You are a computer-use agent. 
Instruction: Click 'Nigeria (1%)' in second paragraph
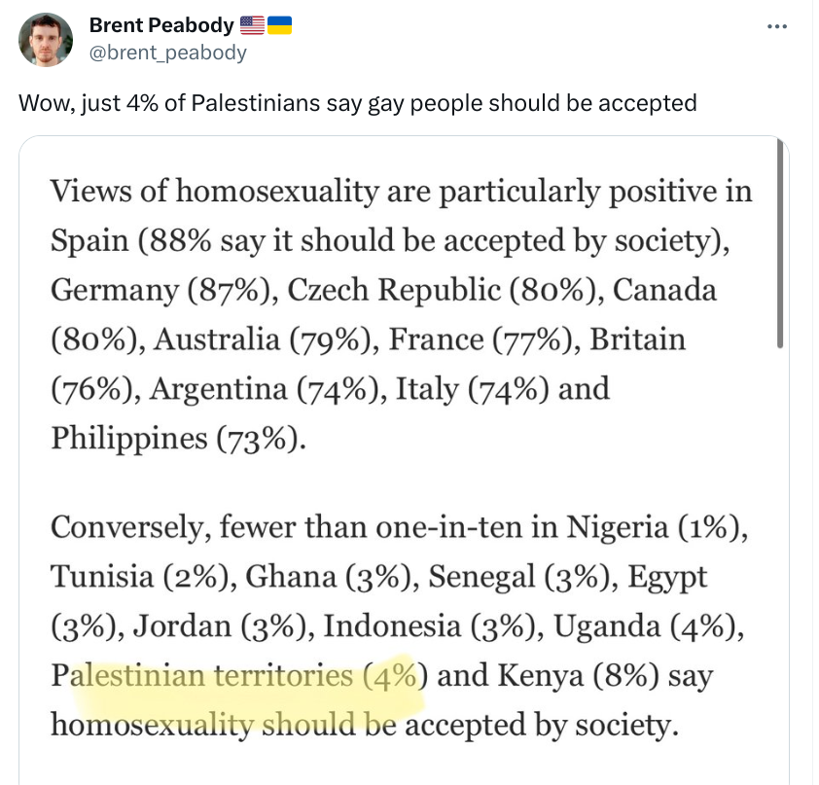click(654, 527)
